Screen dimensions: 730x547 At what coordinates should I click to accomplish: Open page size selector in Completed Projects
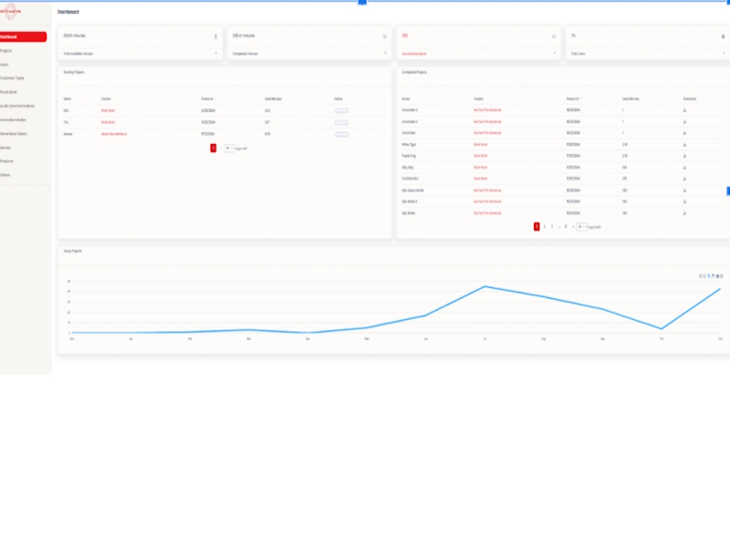tap(580, 226)
